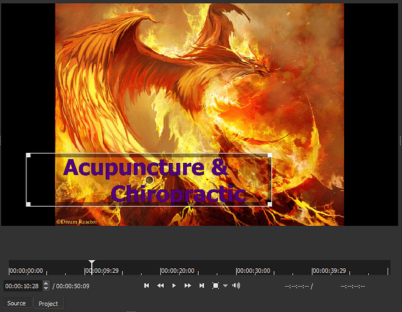402x312 pixels.
Task: Switch to the Source tab
Action: pos(16,303)
